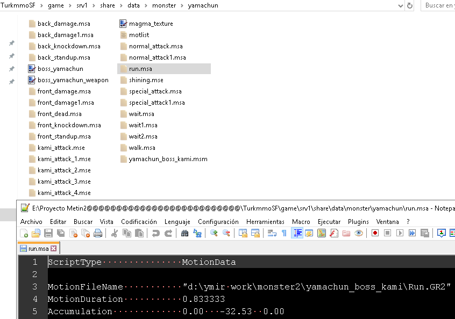Click the topmost pin icon in Explorer sidebar
Viewport: 455px width, 319px height.
click(12, 43)
